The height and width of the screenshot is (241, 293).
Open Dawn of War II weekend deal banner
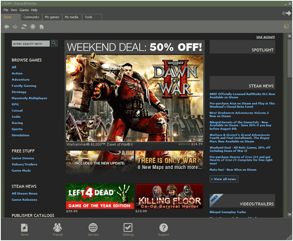pos(135,98)
